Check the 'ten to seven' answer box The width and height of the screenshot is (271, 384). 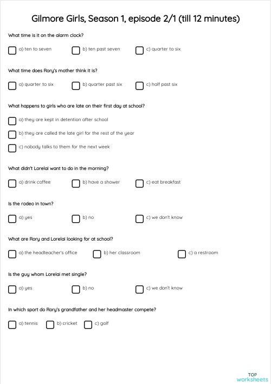12,51
